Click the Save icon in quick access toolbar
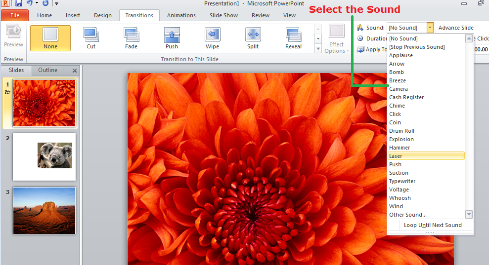Screen dimensions: 489x265 point(18,3)
